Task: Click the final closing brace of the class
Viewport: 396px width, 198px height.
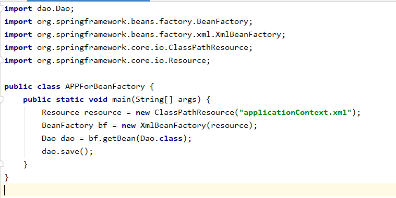Action: click(x=7, y=177)
